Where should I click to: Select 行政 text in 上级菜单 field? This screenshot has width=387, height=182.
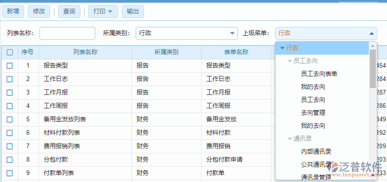coord(284,33)
